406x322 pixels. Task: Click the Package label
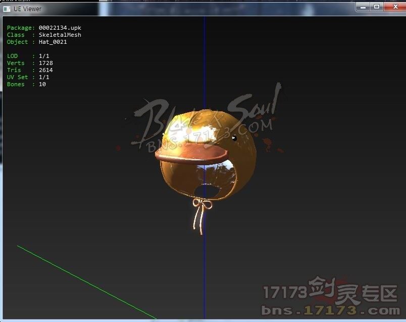coord(21,28)
